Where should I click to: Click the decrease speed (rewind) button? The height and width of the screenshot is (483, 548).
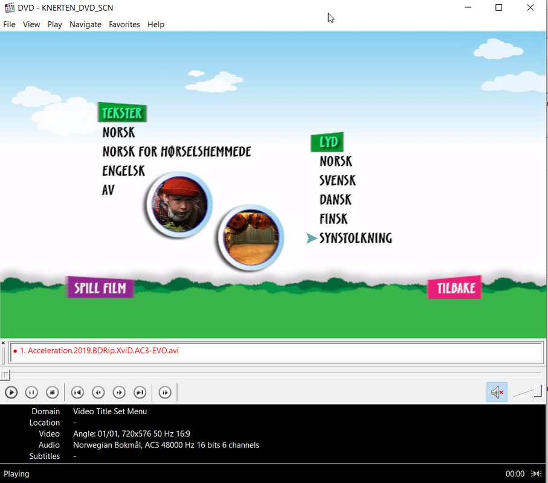click(98, 392)
